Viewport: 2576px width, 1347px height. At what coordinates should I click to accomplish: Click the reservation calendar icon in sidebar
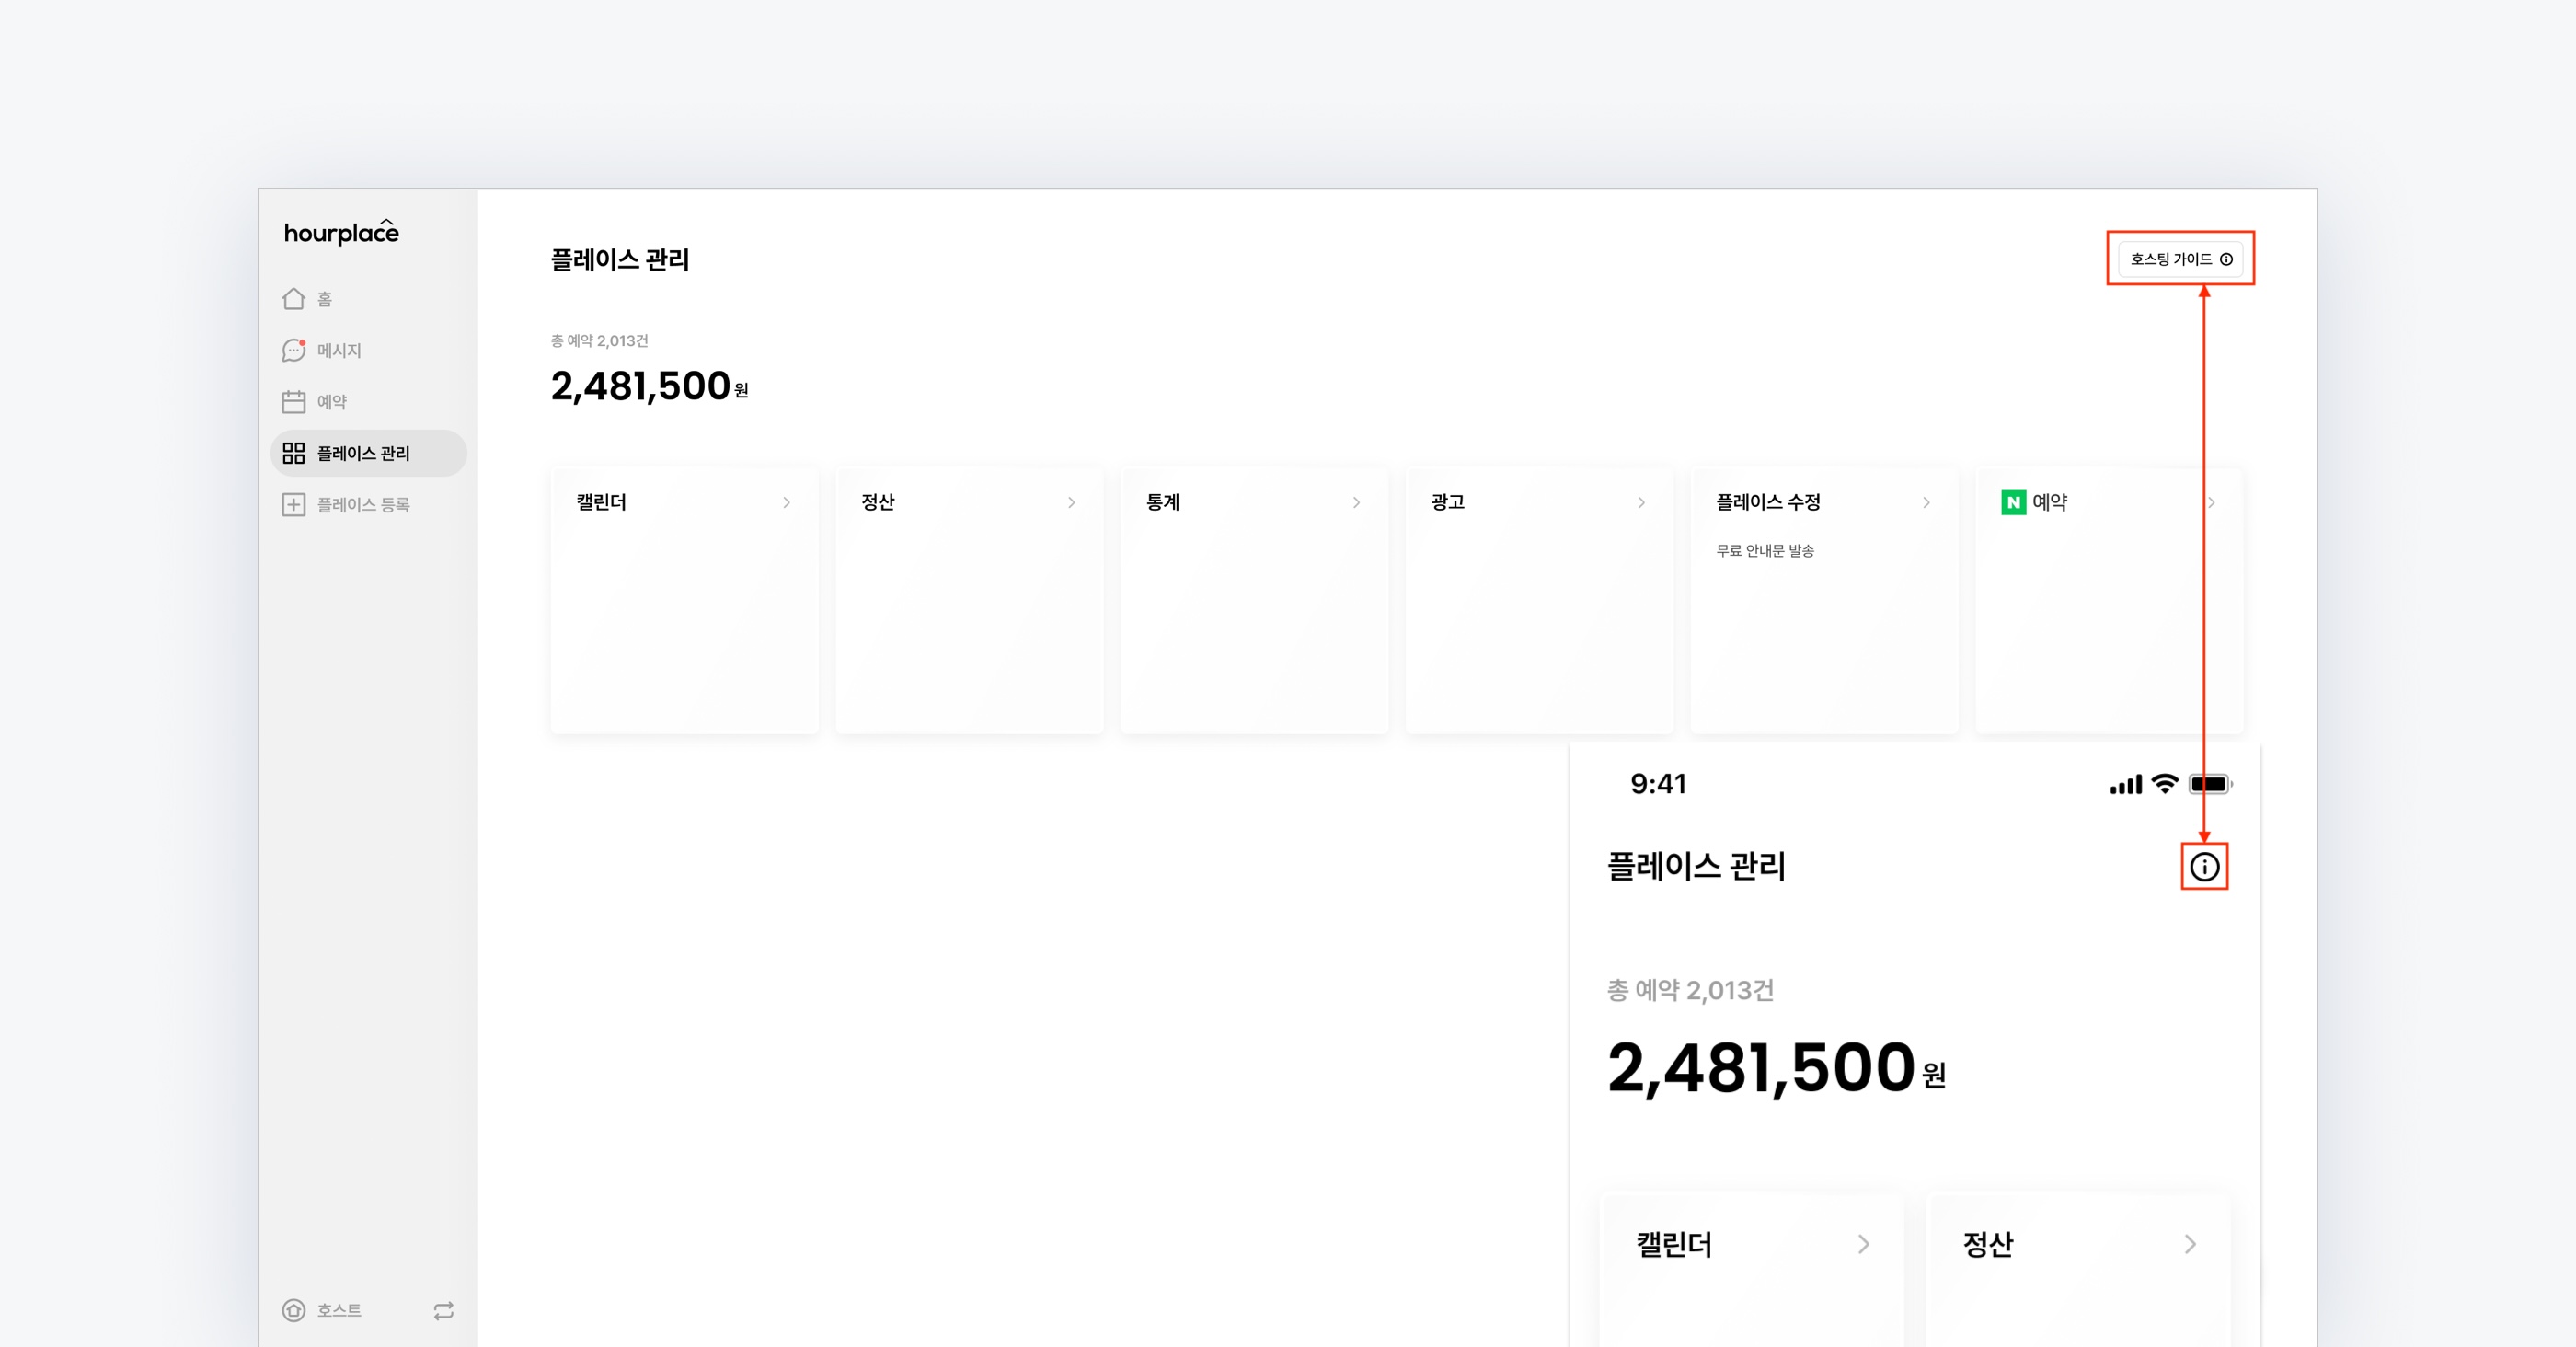click(x=293, y=402)
